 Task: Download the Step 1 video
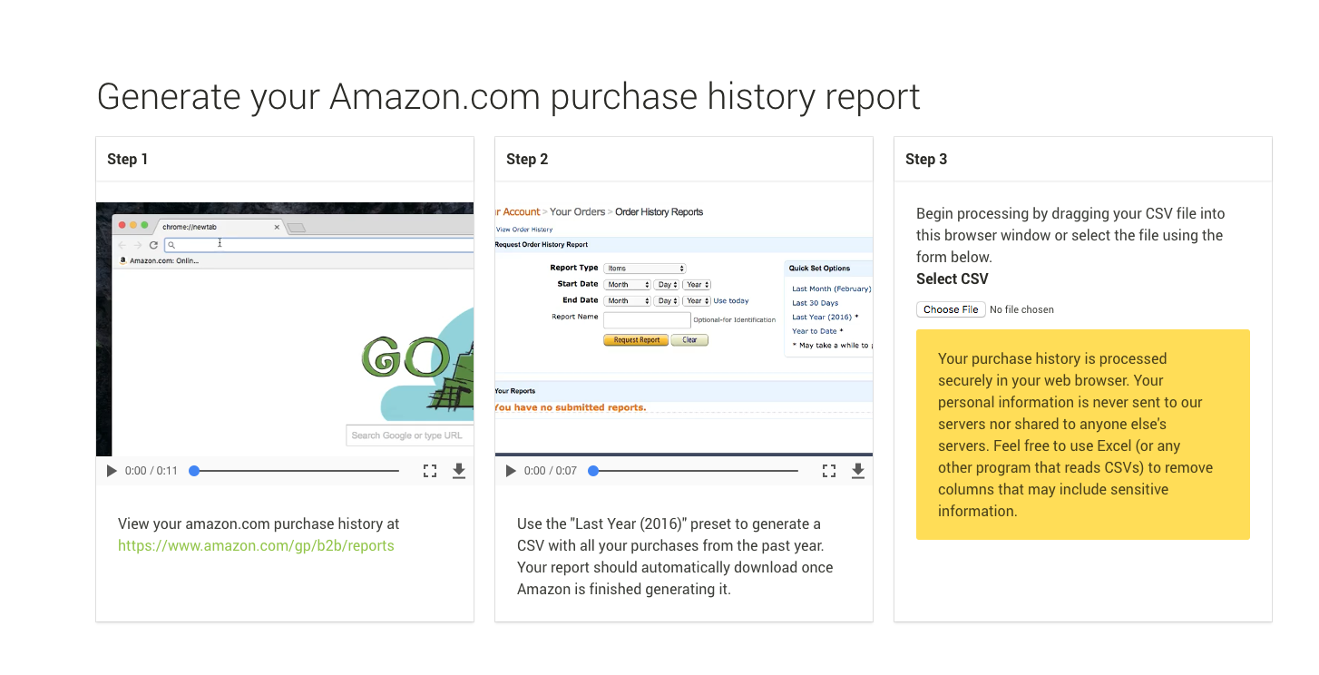pyautogui.click(x=459, y=470)
